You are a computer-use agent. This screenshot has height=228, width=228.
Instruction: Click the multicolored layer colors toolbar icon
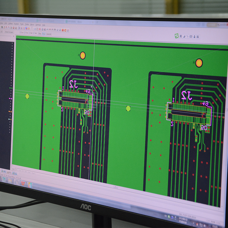(x=26, y=28)
